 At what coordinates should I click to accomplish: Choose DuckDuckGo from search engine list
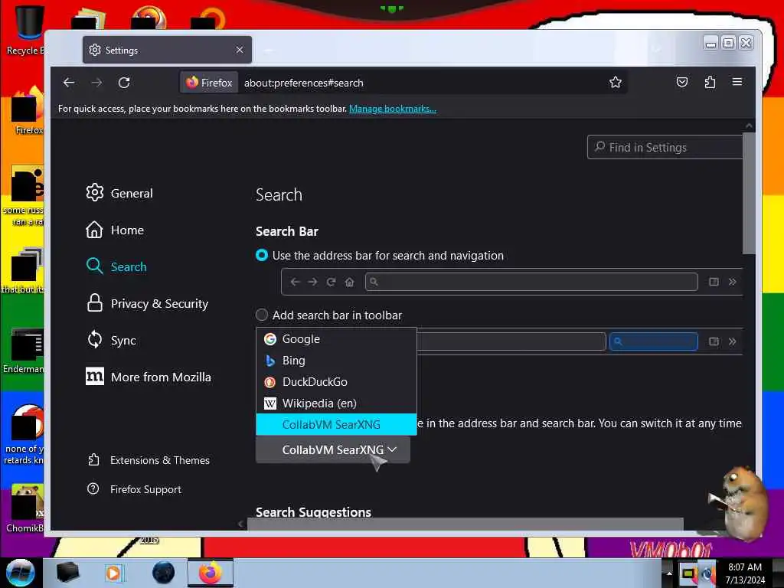click(336, 382)
